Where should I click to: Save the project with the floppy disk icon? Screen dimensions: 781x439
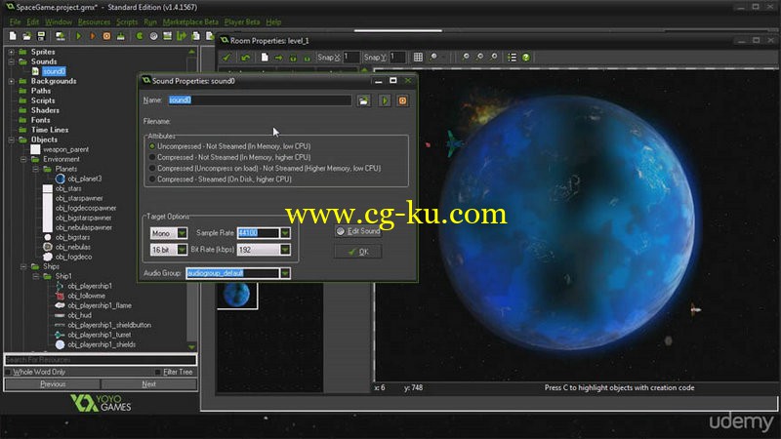tap(41, 36)
